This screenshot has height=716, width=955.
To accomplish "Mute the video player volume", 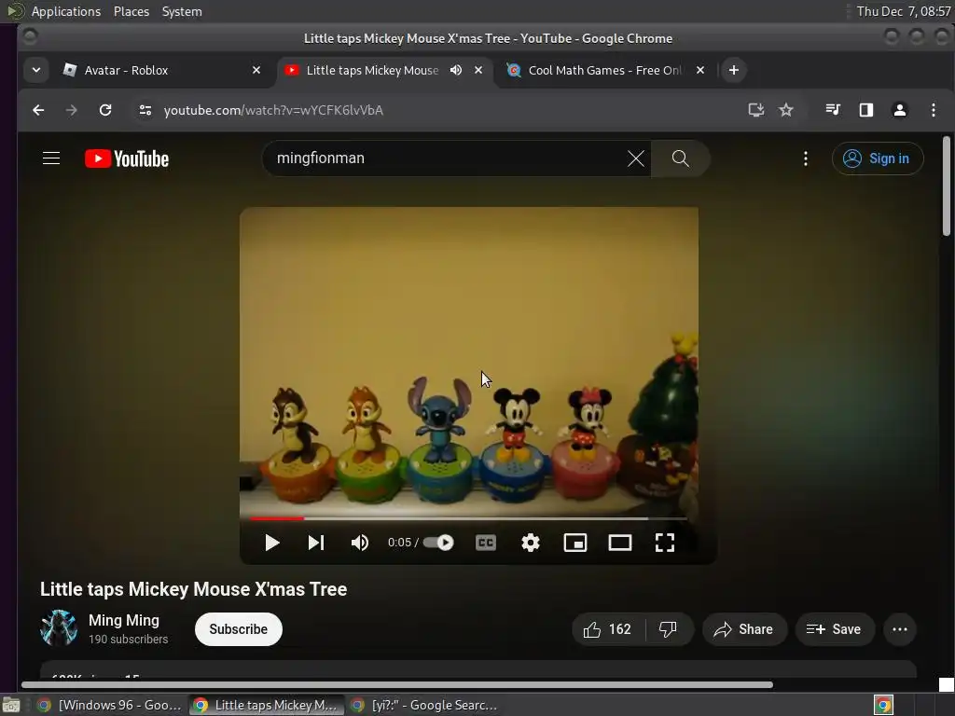I will [359, 543].
